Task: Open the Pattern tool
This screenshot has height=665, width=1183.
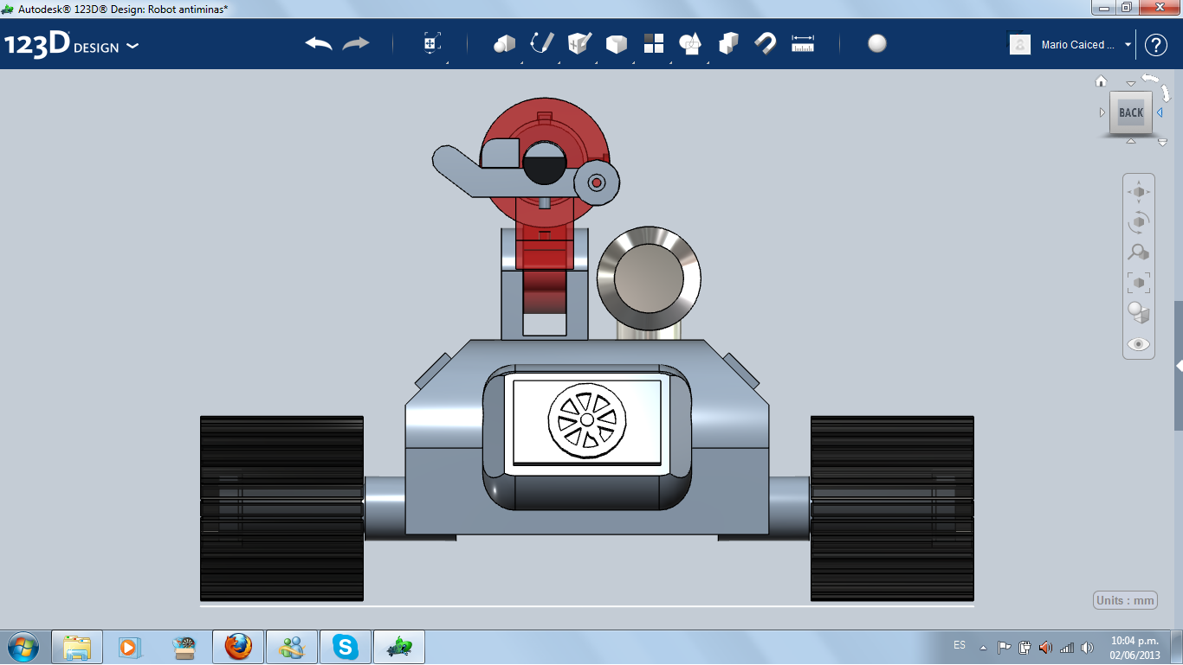Action: click(x=654, y=43)
